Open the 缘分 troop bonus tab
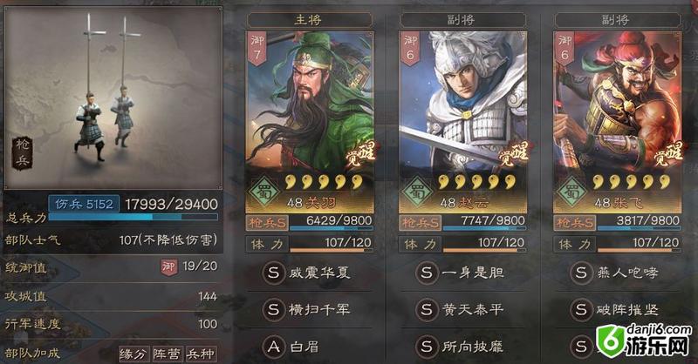 [134, 354]
